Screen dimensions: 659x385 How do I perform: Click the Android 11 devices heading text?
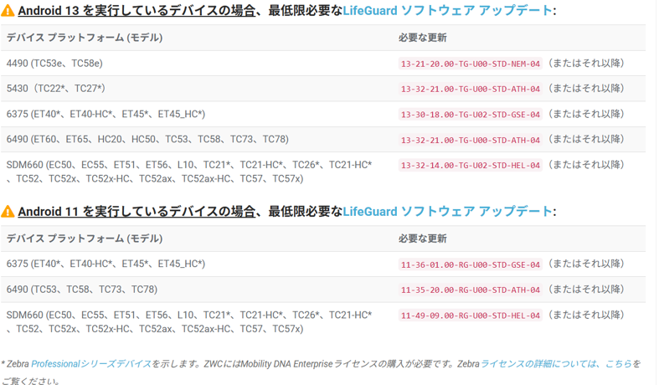click(x=136, y=212)
